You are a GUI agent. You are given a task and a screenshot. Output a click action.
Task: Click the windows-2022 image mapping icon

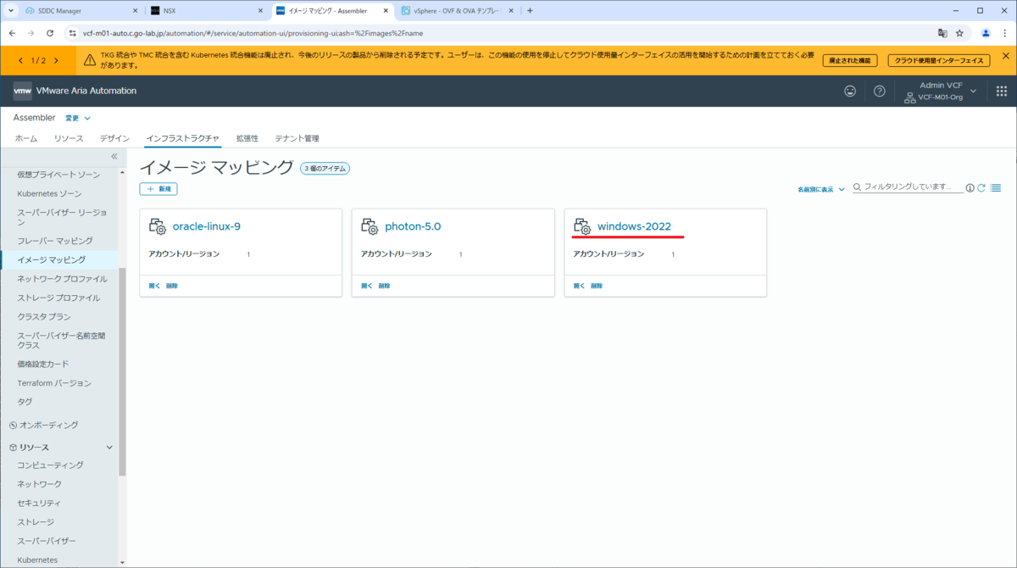click(x=582, y=226)
